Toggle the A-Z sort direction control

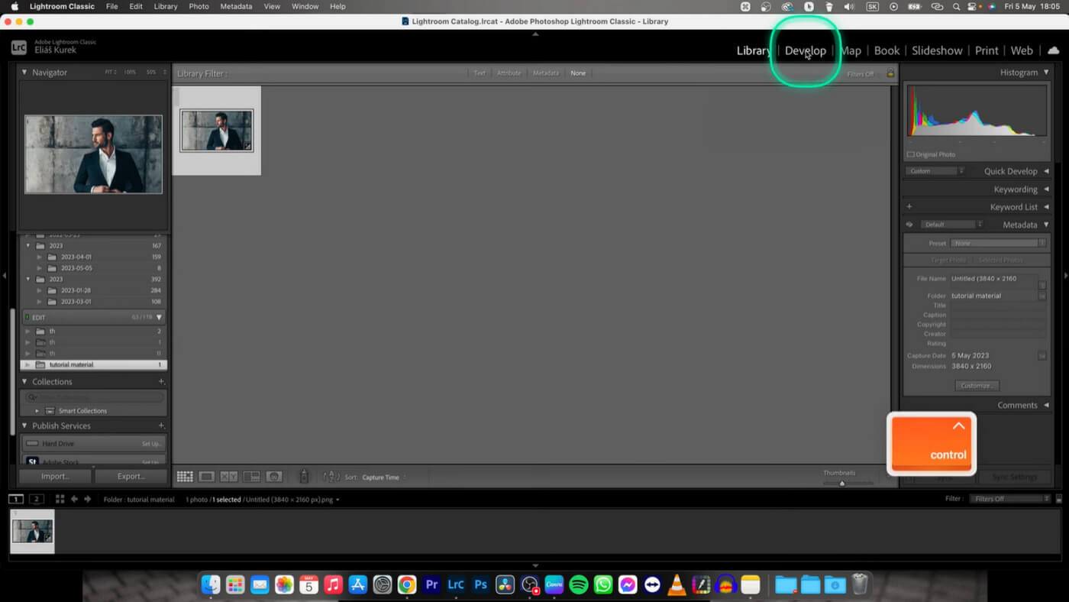332,477
